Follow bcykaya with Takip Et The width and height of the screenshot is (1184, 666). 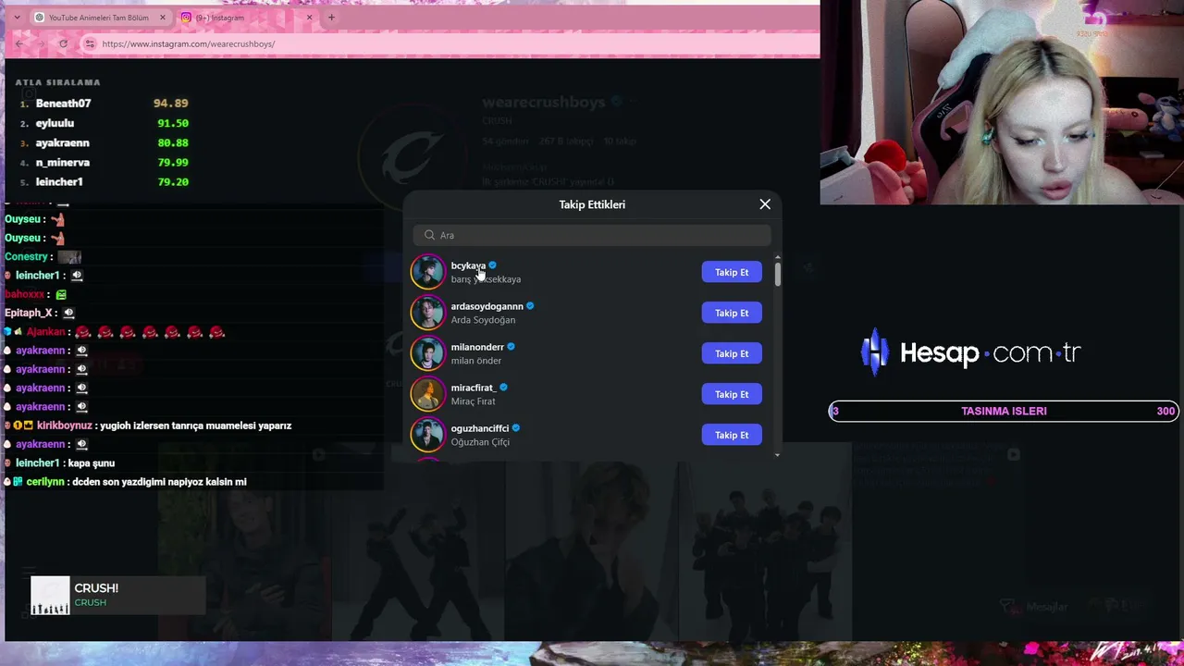coord(732,272)
